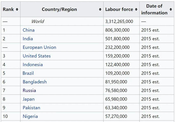
Task: Open the China link
Action: (28, 30)
